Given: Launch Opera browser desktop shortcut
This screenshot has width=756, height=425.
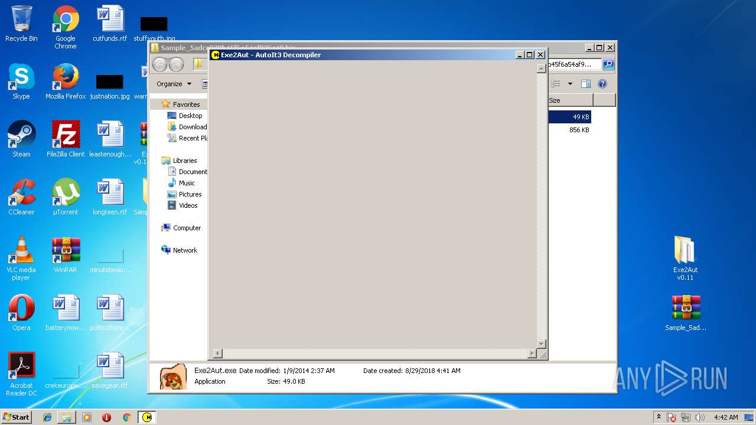Looking at the screenshot, I should [21, 313].
